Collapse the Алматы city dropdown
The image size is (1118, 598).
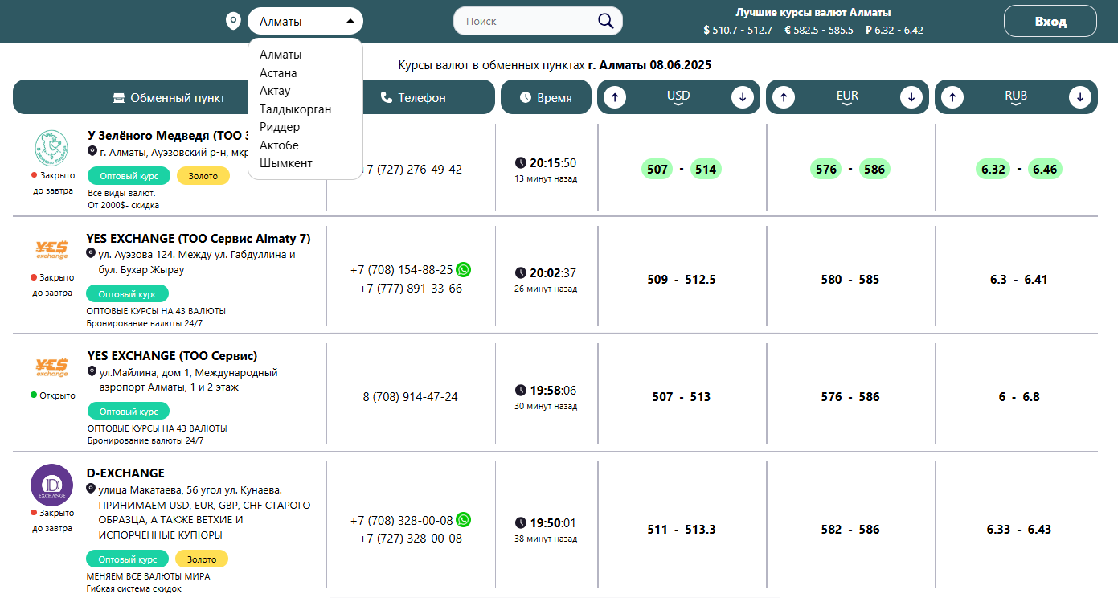click(x=305, y=22)
